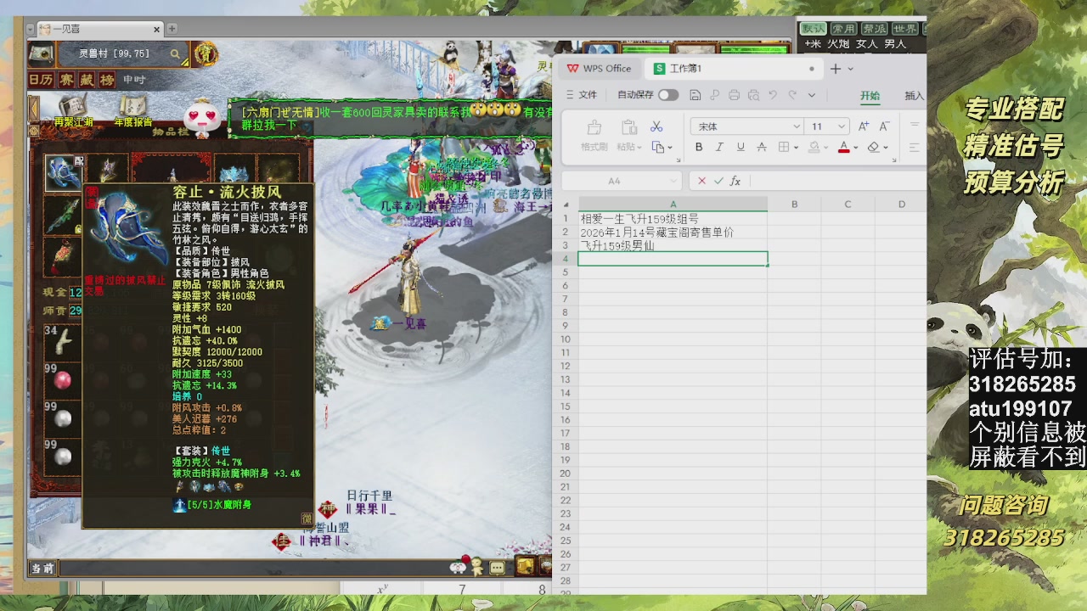The image size is (1087, 611).
Task: Apply the red font color
Action: [843, 147]
